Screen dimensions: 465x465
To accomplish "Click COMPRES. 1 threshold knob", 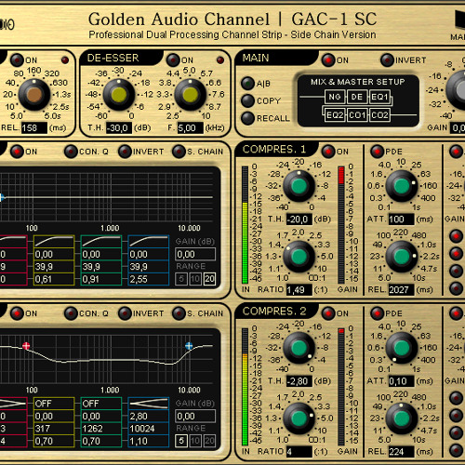I will coord(299,186).
